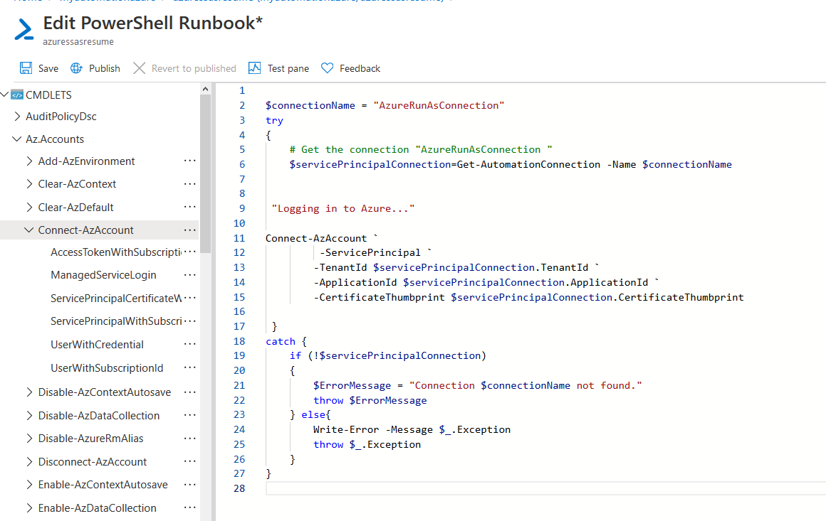Select the UserWithCredential parameter set
The width and height of the screenshot is (826, 521).
click(97, 345)
